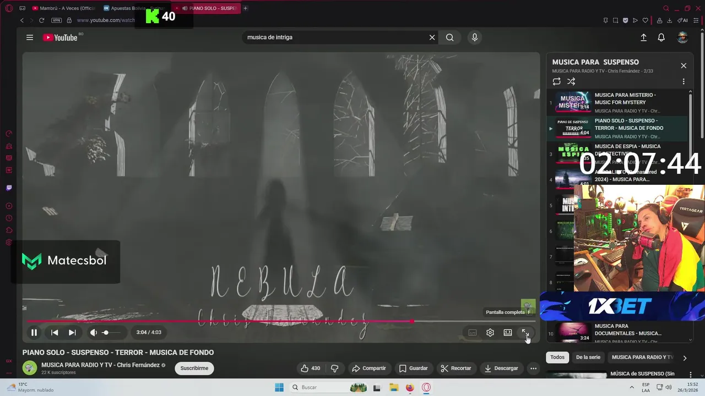The height and width of the screenshot is (396, 705).
Task: Go to the previous video in playlist
Action: pos(55,332)
